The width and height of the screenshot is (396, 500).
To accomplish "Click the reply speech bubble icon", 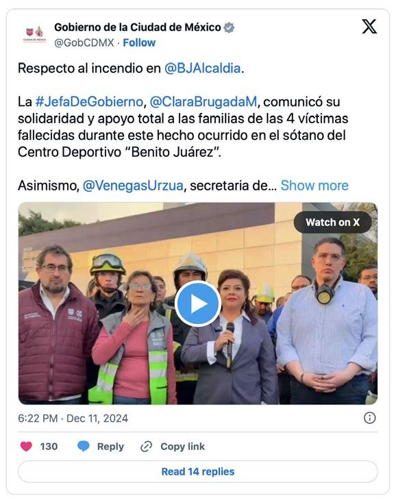I will pyautogui.click(x=84, y=446).
